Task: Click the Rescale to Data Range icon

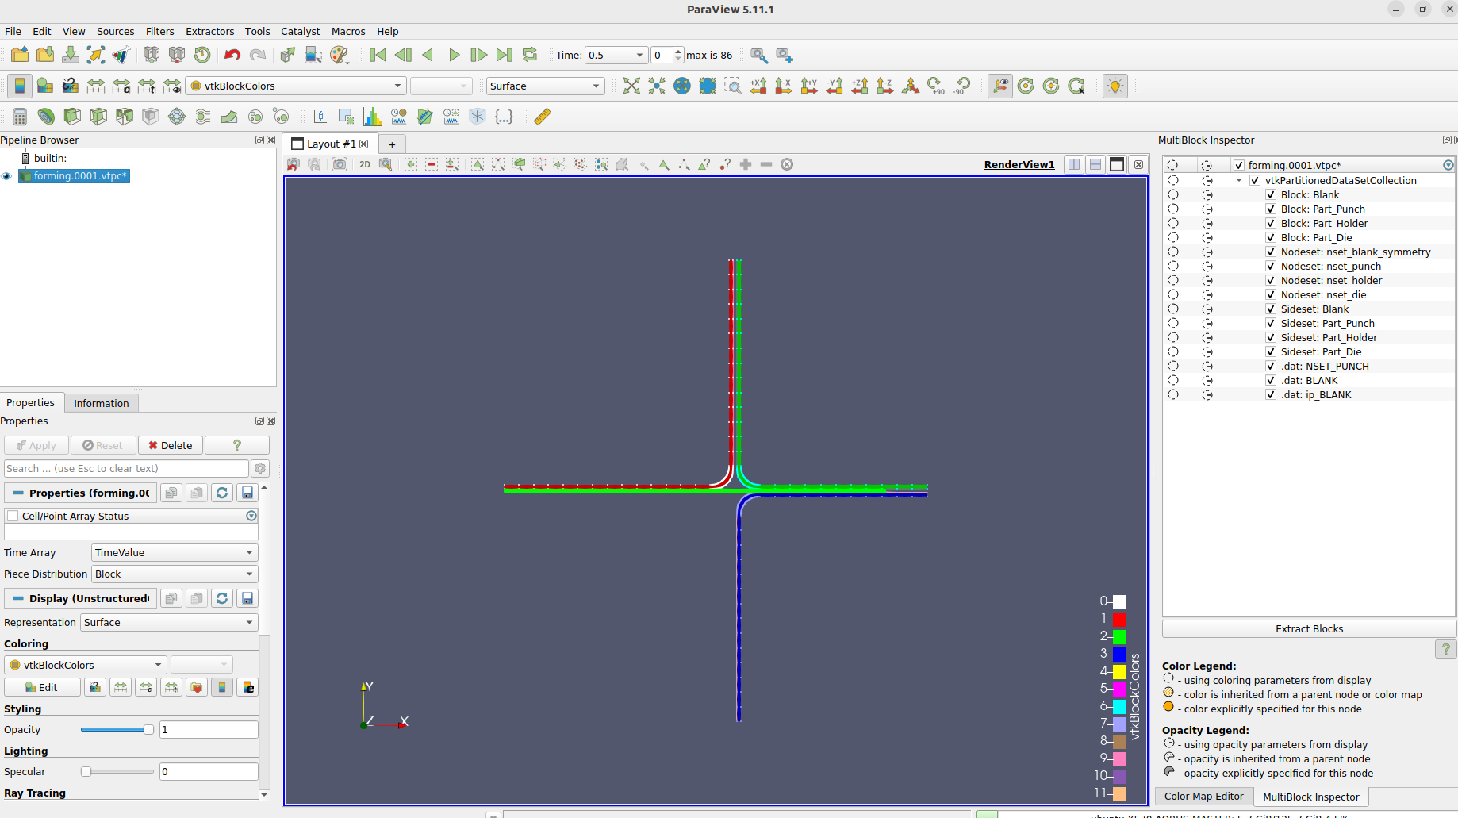Action: 96,86
